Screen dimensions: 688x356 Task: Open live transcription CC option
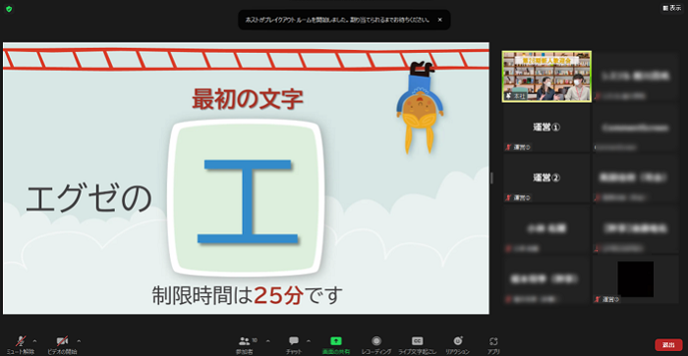(417, 343)
